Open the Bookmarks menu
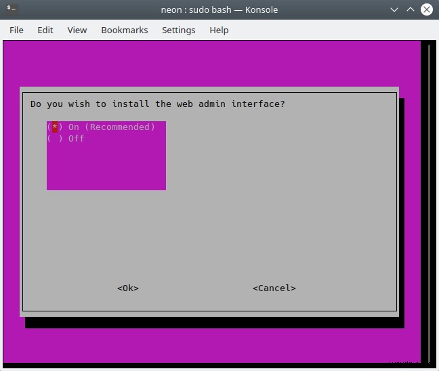This screenshot has height=371, width=439. (124, 30)
